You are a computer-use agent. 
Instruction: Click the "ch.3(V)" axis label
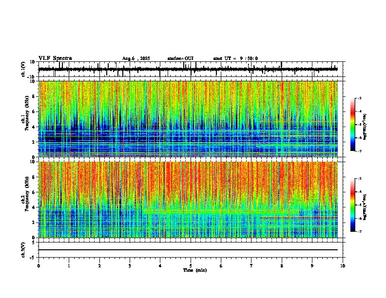point(23,250)
